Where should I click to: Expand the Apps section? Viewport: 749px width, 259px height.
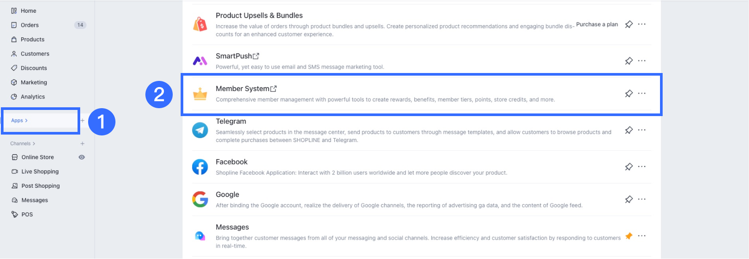point(19,120)
